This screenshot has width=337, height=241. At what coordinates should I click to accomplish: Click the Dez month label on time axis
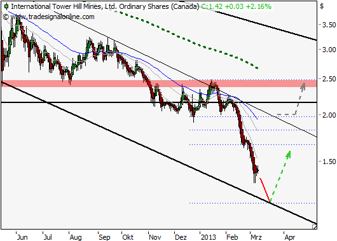tap(181, 237)
